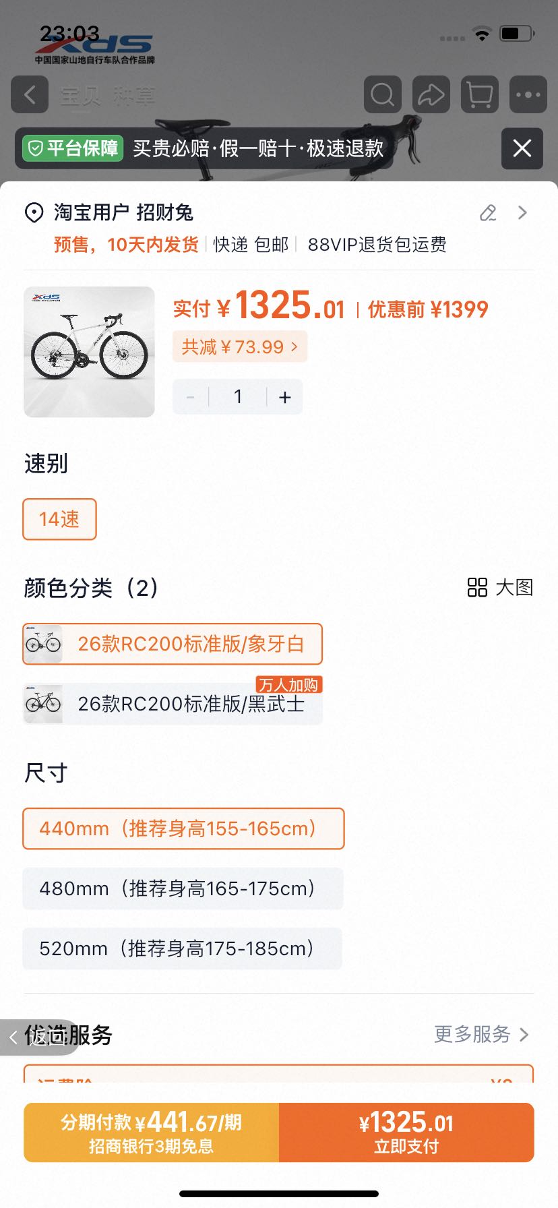
Task: Open address details chevron arrow
Action: (x=522, y=213)
